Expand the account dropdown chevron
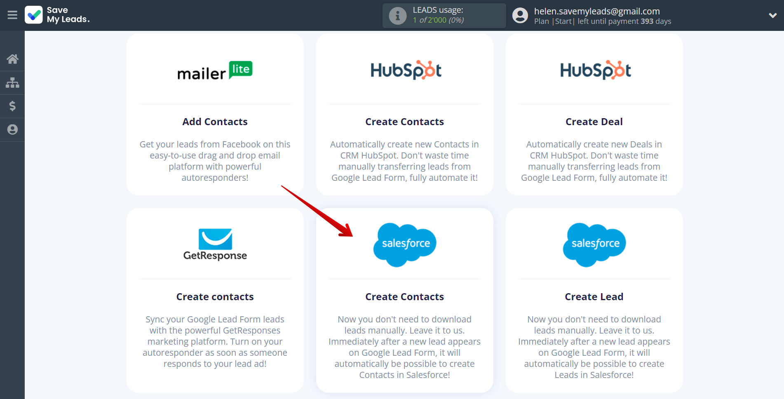 [772, 16]
